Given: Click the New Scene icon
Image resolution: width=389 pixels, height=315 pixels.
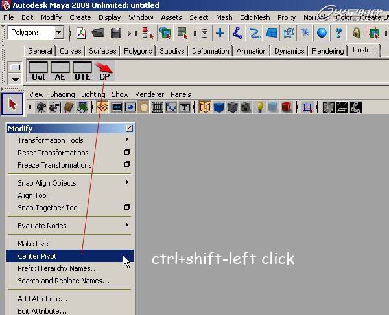Looking at the screenshot, I should tap(81, 33).
